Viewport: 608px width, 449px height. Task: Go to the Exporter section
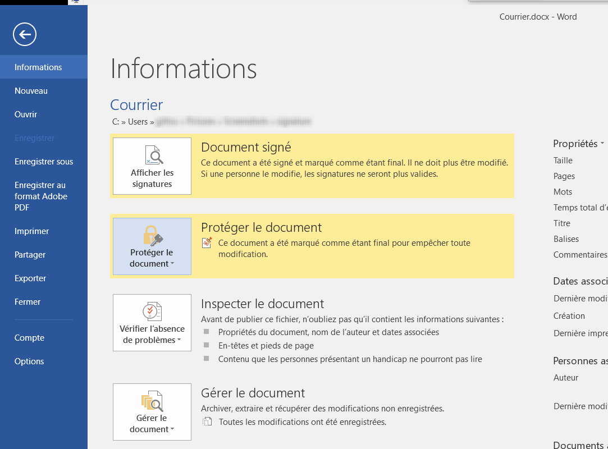coord(30,278)
